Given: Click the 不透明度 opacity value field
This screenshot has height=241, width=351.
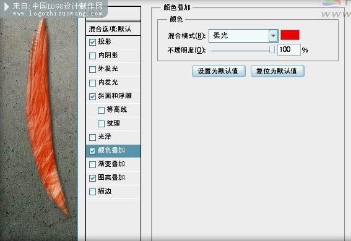Looking at the screenshot, I should tap(288, 49).
